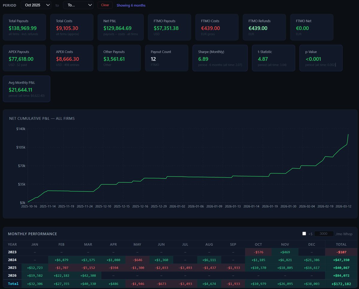359x289 pixels.
Task: Click the 2026 year label
Action: (12, 276)
